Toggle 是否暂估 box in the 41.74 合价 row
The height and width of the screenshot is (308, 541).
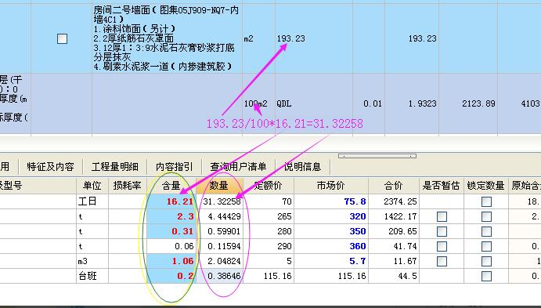click(442, 247)
